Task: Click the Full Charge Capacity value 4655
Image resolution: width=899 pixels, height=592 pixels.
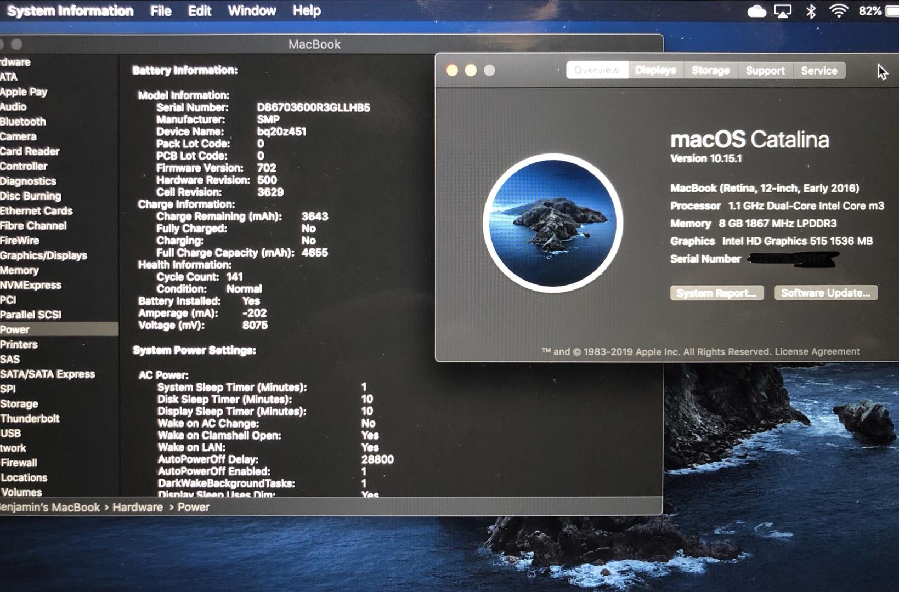Action: click(x=315, y=253)
